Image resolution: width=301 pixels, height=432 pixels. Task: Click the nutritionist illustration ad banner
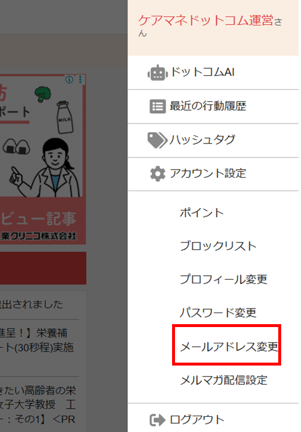(x=43, y=159)
